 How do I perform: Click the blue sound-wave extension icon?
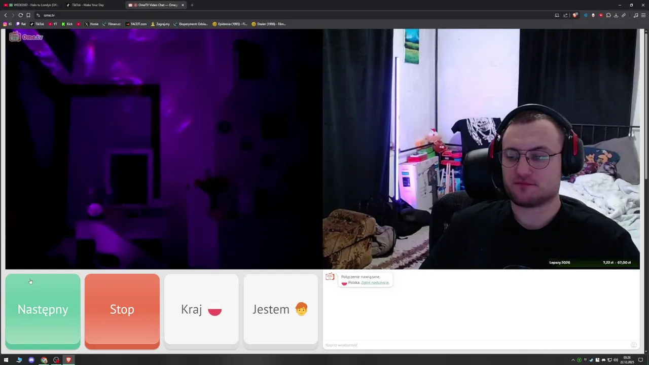tap(586, 15)
